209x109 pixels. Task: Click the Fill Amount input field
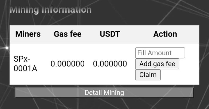[x=160, y=53]
